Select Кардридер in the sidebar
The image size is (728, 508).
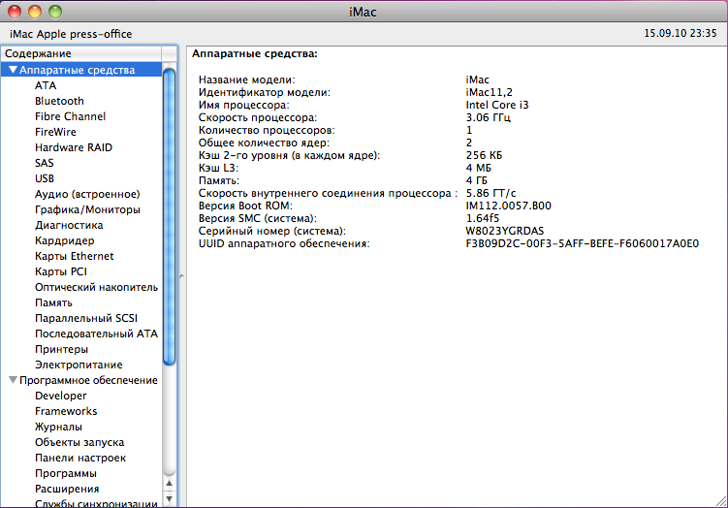click(x=65, y=240)
